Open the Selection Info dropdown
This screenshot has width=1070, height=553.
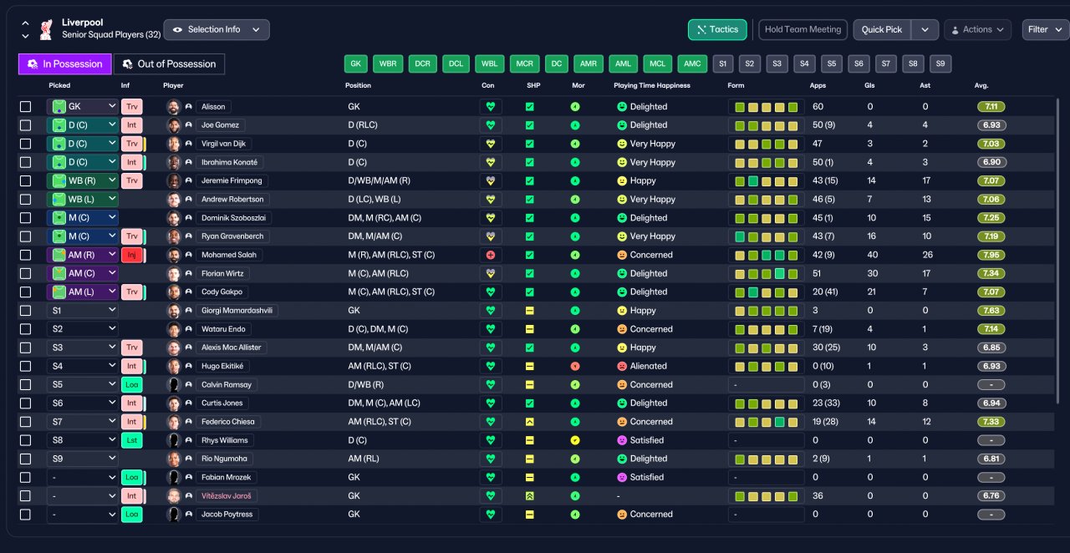[217, 30]
